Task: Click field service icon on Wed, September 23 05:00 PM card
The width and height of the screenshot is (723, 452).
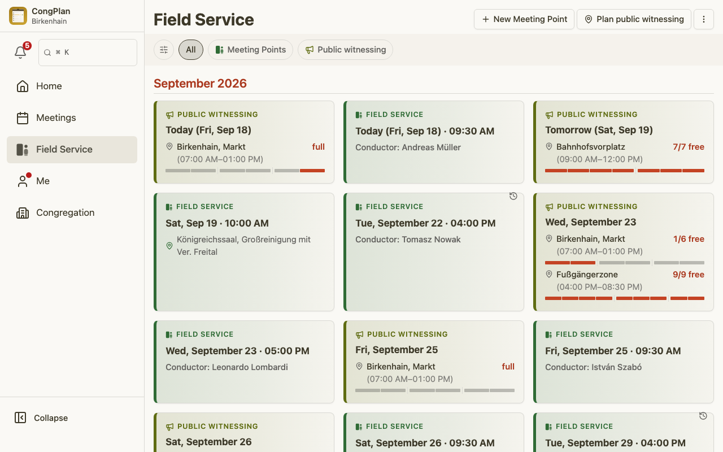Action: [169, 334]
